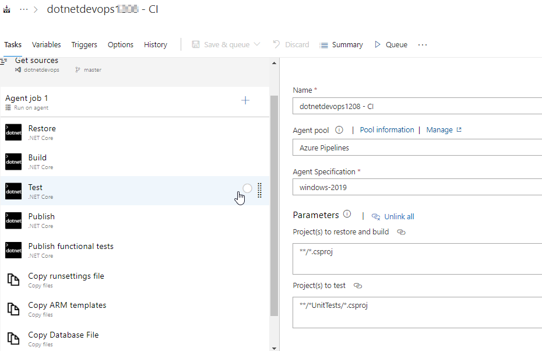The width and height of the screenshot is (542, 351).
Task: Click the Unlink all chain icon
Action: [x=376, y=217]
